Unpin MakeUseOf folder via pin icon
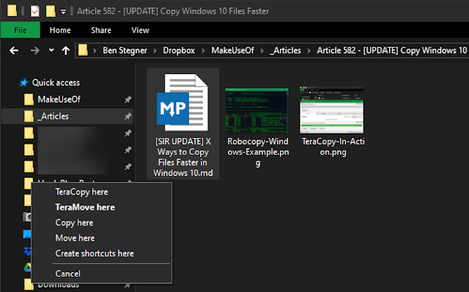This screenshot has width=469, height=292. click(128, 100)
